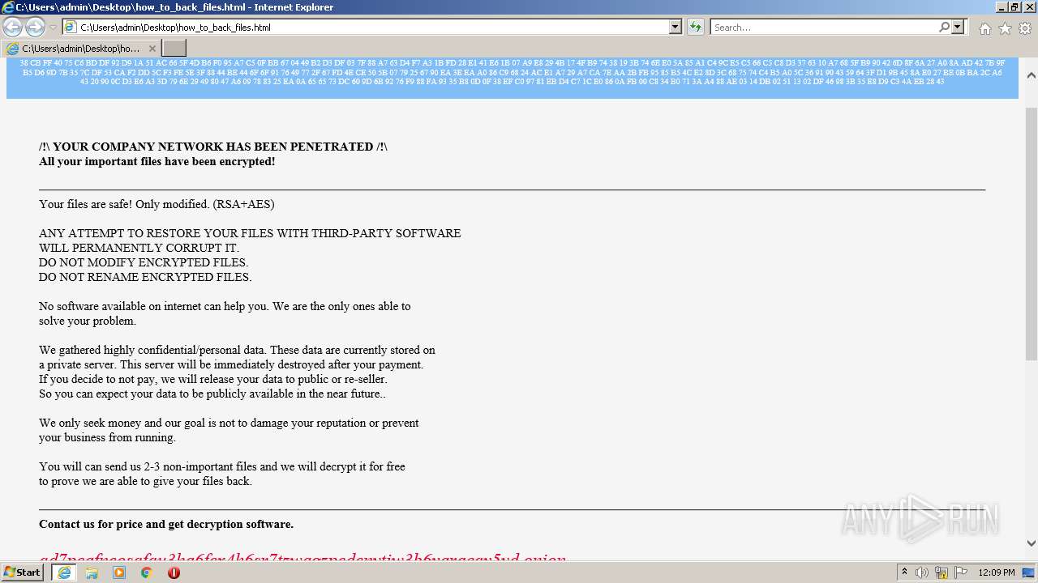Click the address bar with how_to_back_files.html path
Viewport: 1038px width, 583px height.
372,28
